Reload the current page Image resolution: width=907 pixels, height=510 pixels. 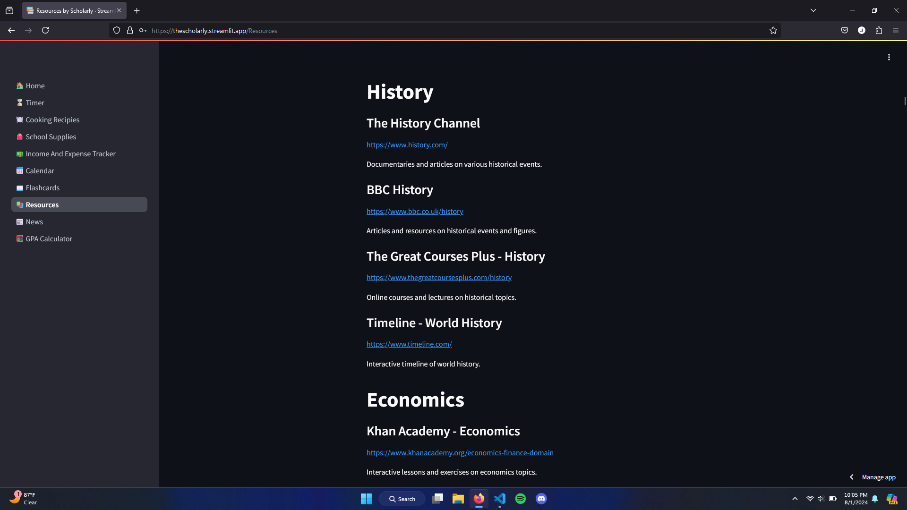(45, 31)
